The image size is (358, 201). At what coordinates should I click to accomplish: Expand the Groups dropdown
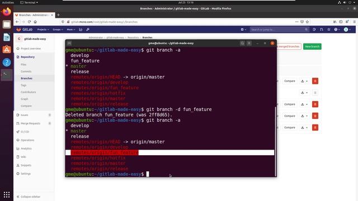(x=58, y=30)
